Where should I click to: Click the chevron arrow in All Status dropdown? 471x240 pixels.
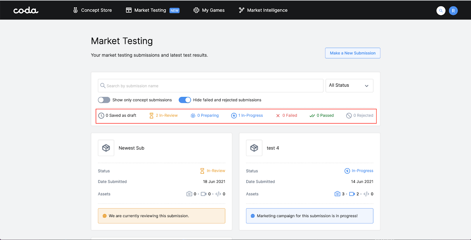(x=366, y=86)
